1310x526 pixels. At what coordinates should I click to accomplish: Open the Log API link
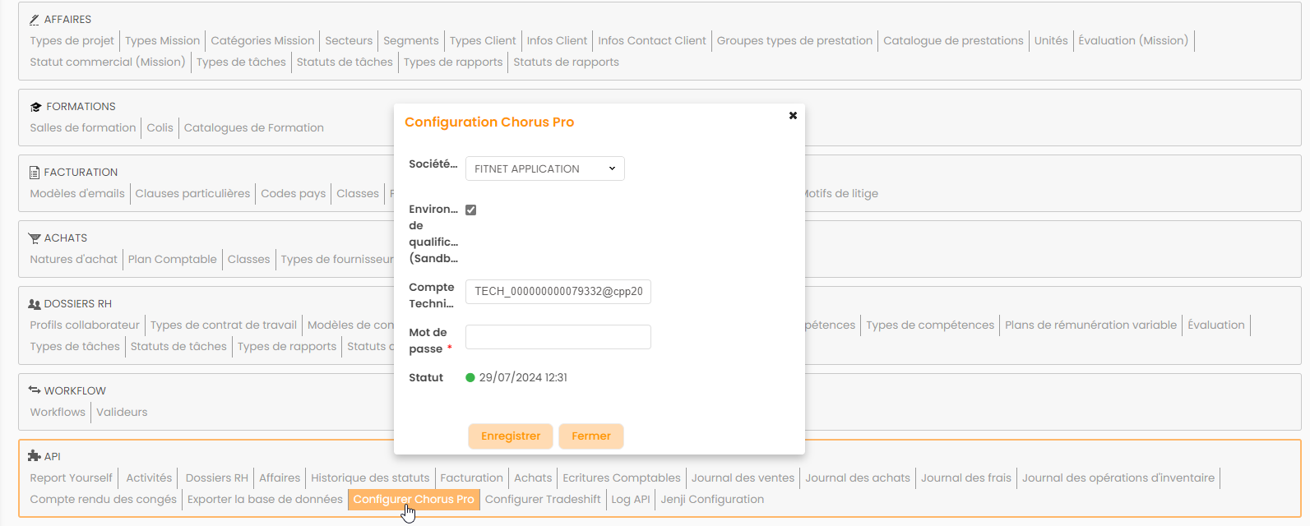pos(631,500)
